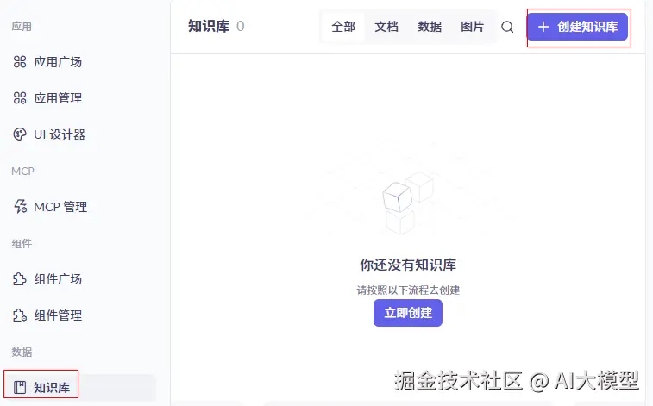Click the 知识库 page heading
The image size is (653, 406).
click(x=209, y=26)
